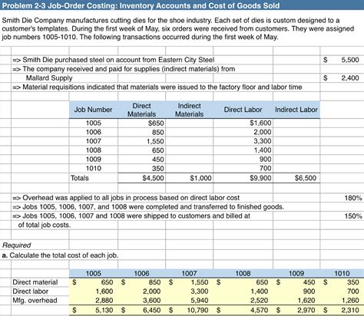This screenshot has width=364, height=316.
Task: Select the 'Direct material' row label
Action: 35,282
